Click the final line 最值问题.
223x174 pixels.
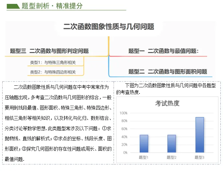[x=14, y=159]
